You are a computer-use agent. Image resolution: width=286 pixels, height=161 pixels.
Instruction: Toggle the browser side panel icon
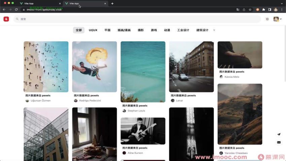point(270,9)
